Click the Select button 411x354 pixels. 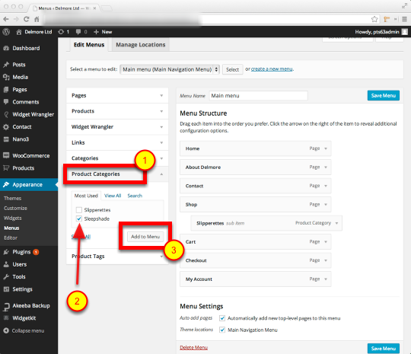pyautogui.click(x=232, y=69)
